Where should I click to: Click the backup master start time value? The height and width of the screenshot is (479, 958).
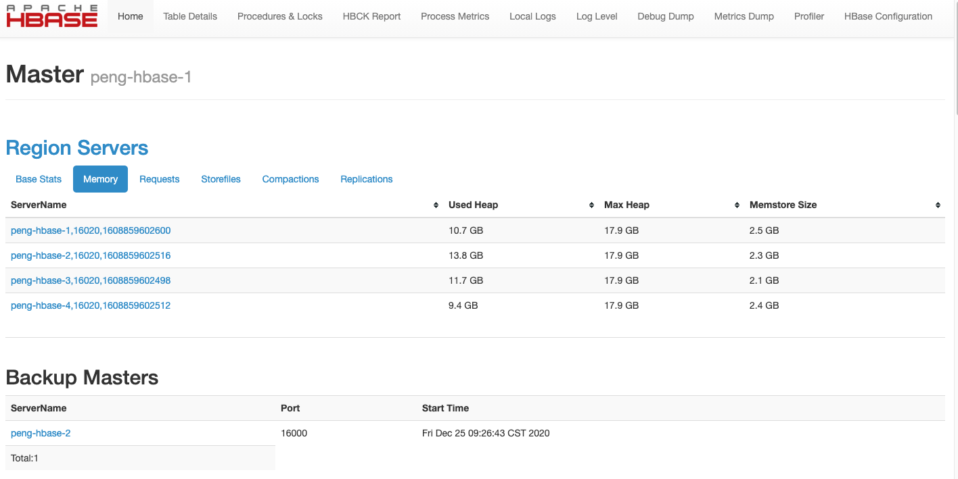(x=486, y=433)
